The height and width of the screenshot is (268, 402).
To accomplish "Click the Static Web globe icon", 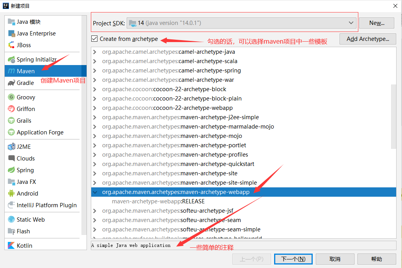I will click(11, 219).
